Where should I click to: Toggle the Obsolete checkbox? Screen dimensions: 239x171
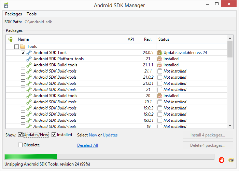(x=20, y=145)
